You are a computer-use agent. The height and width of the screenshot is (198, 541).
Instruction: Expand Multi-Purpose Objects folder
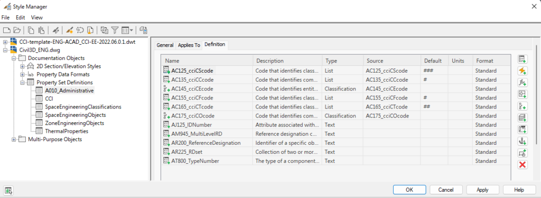click(x=13, y=139)
